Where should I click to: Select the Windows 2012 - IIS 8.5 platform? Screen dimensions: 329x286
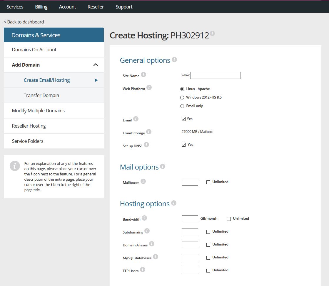coord(182,97)
